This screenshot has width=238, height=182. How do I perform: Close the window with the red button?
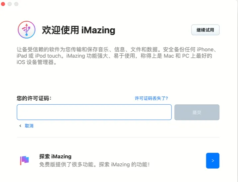point(3,4)
